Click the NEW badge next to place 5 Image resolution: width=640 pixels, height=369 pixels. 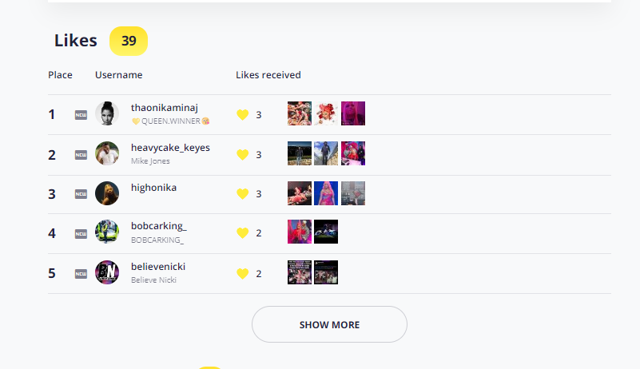point(81,274)
